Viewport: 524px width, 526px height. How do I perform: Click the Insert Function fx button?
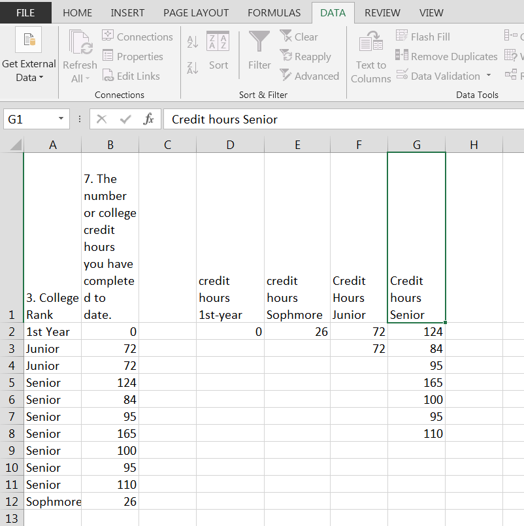[148, 119]
